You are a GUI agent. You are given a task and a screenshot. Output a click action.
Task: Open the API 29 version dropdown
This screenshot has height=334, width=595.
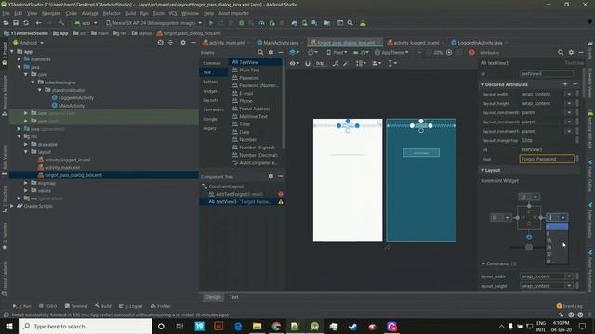(x=361, y=52)
